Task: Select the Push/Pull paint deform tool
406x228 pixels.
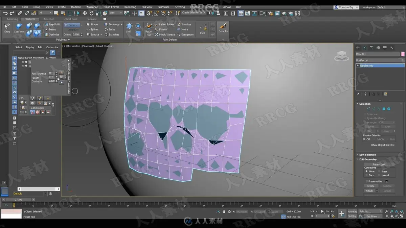Action: coord(149,29)
